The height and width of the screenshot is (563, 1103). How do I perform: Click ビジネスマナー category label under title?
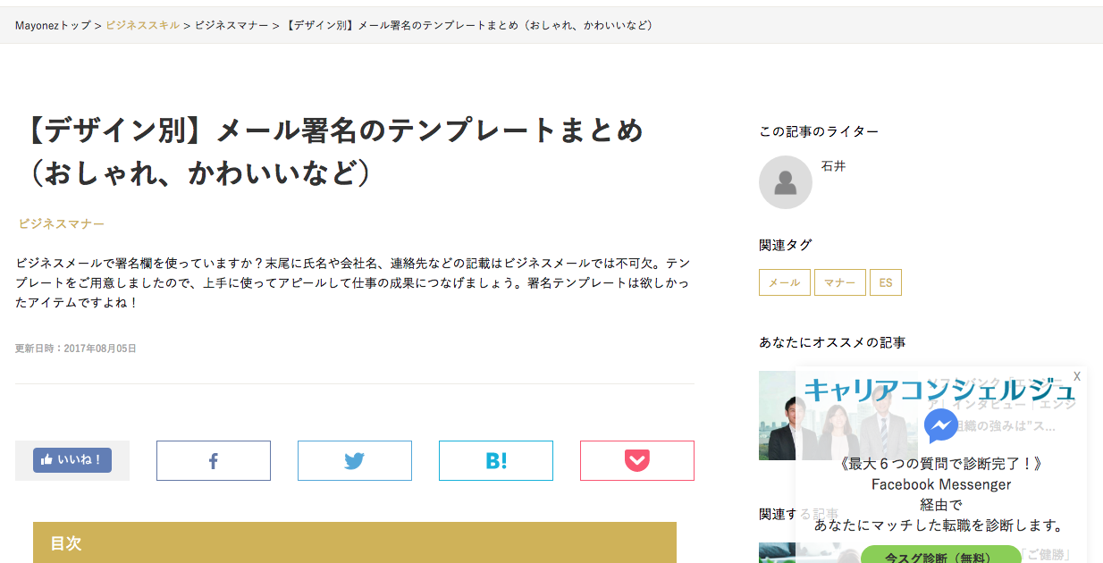[x=62, y=223]
